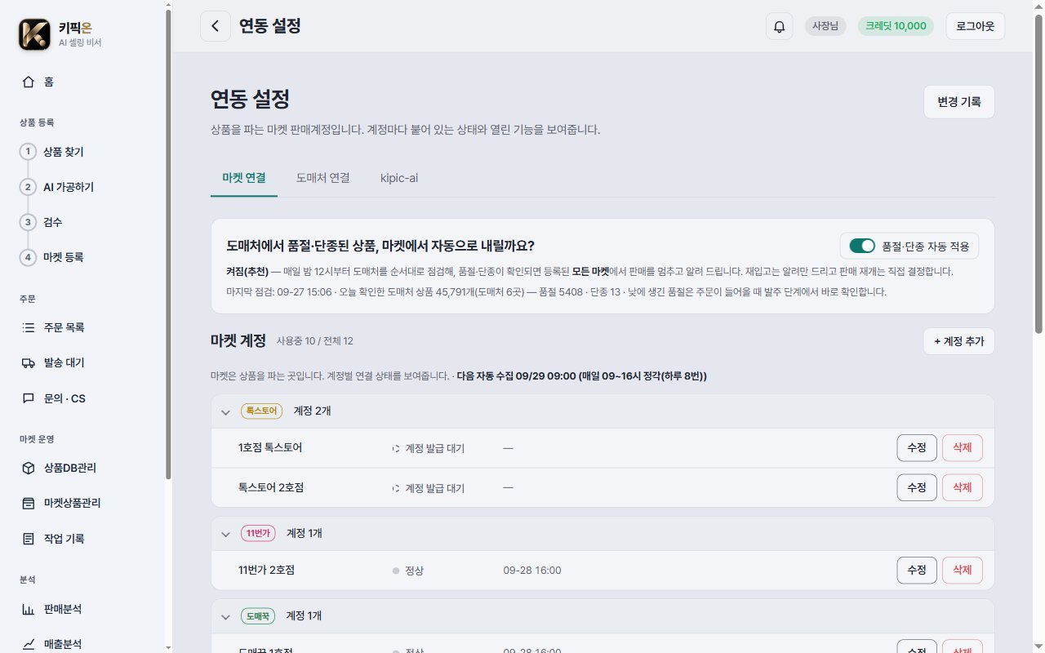Image resolution: width=1045 pixels, height=653 pixels.
Task: Click the 마켓상품관리 store icon
Action: (29, 503)
